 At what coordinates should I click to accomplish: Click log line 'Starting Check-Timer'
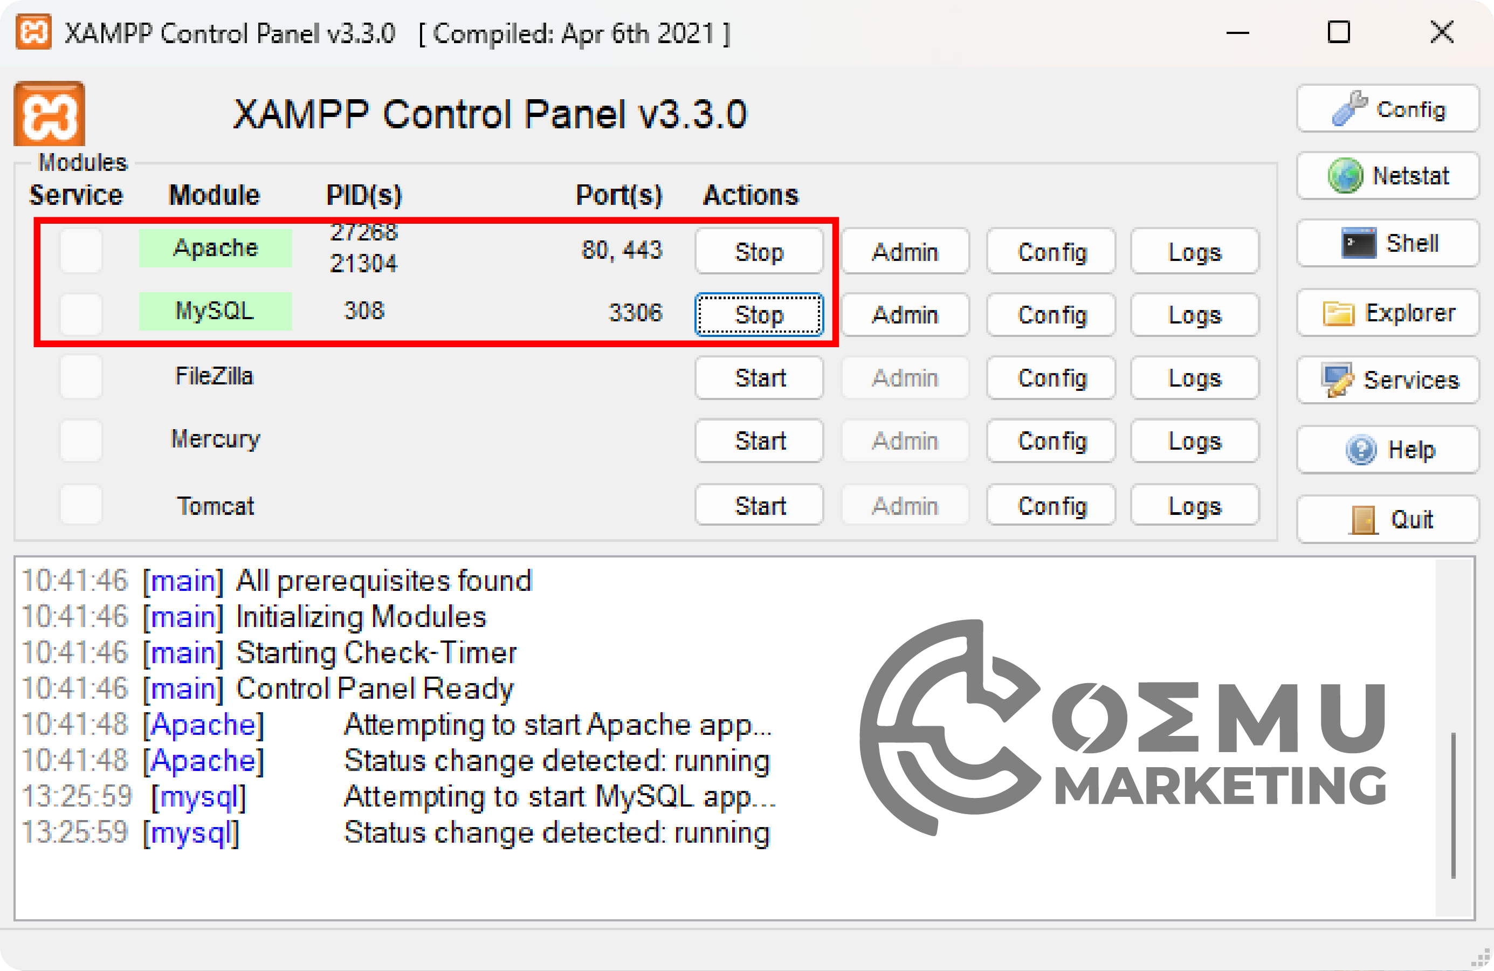[x=376, y=653]
